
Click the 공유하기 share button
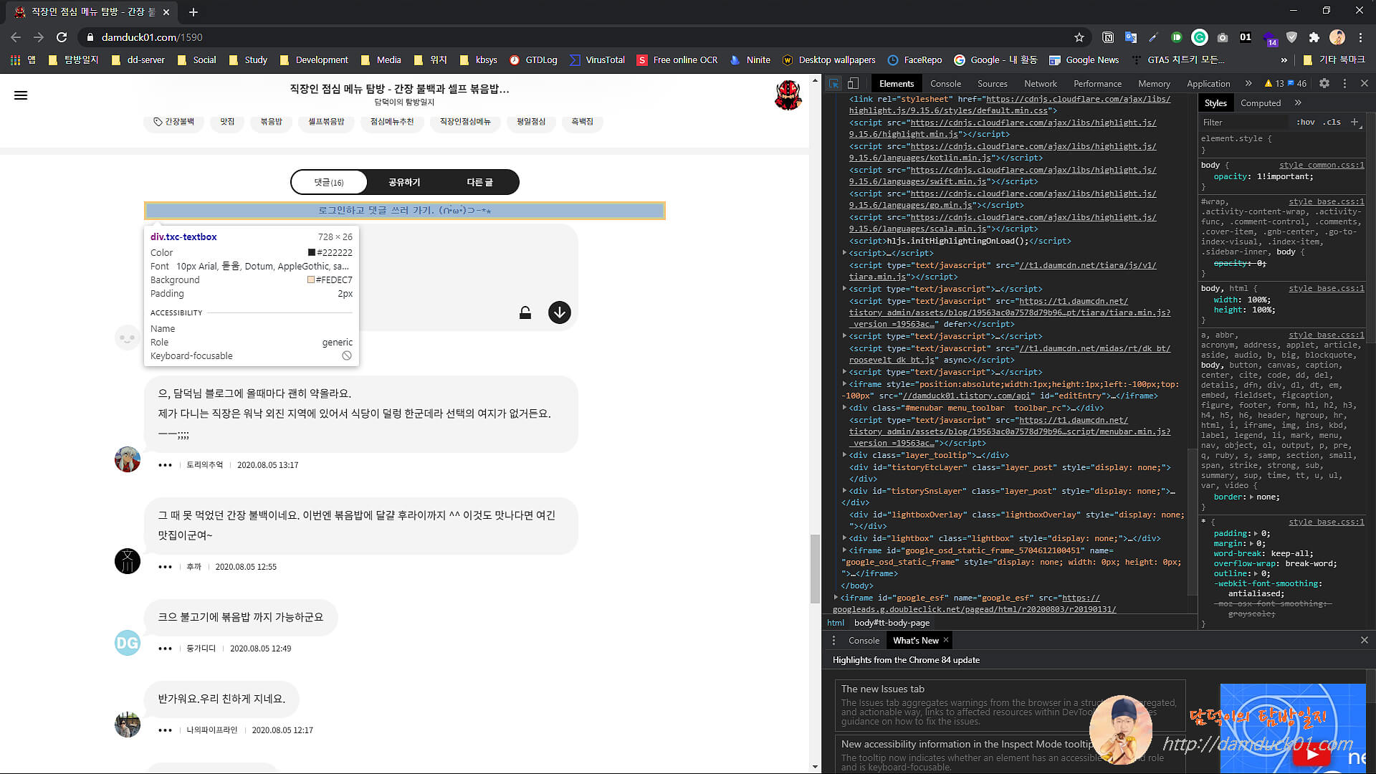[x=404, y=182]
